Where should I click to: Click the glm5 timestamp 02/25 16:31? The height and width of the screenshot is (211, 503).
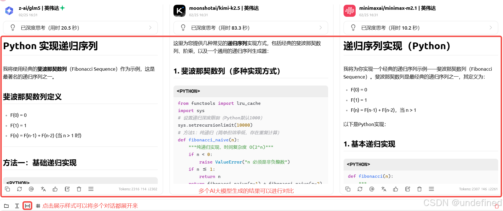tap(28, 15)
